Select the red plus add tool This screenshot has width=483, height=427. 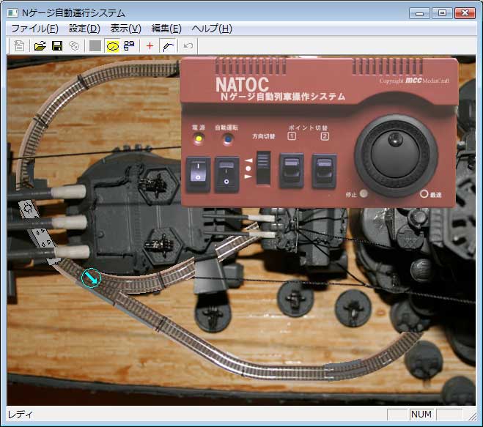pyautogui.click(x=150, y=46)
